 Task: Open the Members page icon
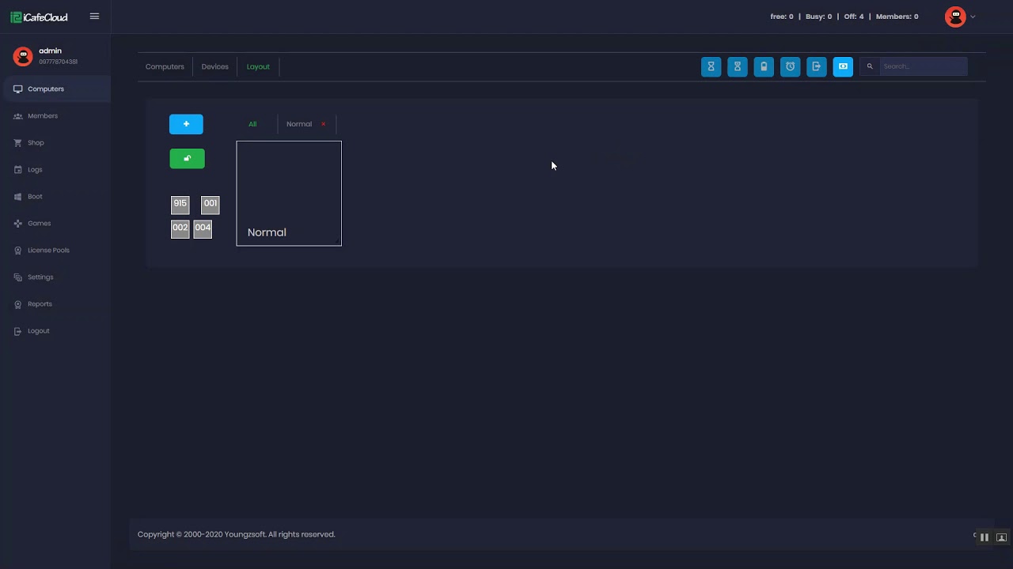click(18, 116)
